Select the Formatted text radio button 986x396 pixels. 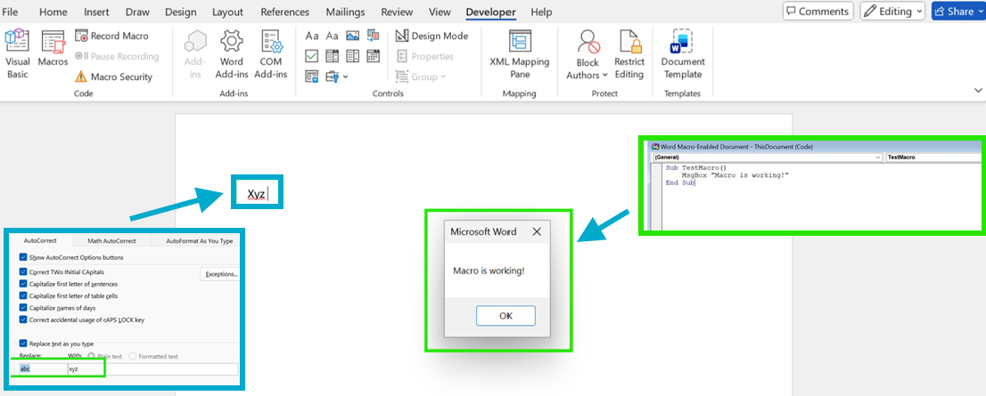tap(133, 356)
